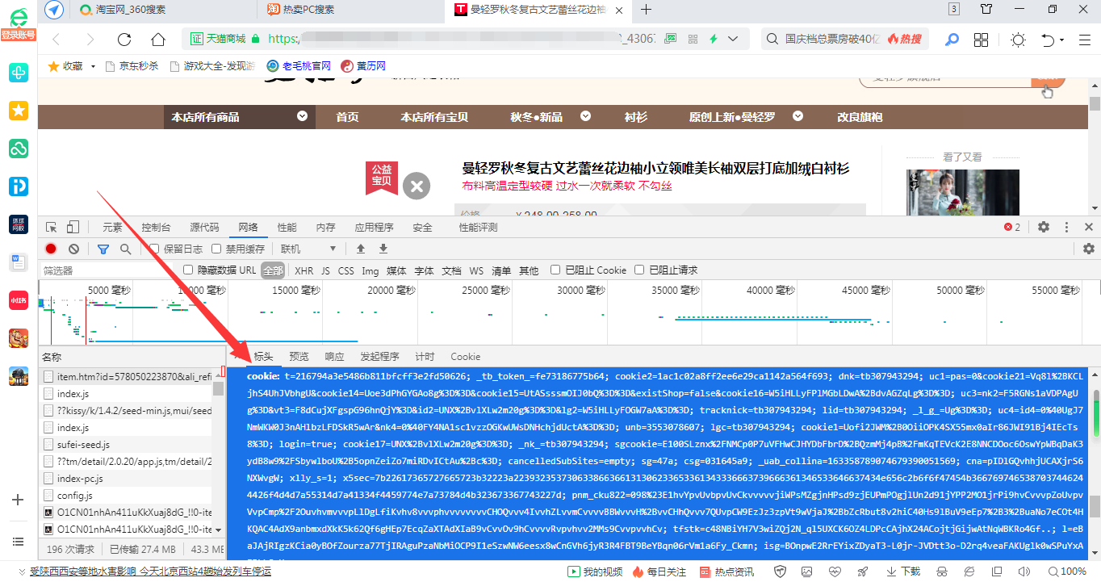Click the sidebar add plus icon
Screen dimensions: 1101x582
coord(19,500)
